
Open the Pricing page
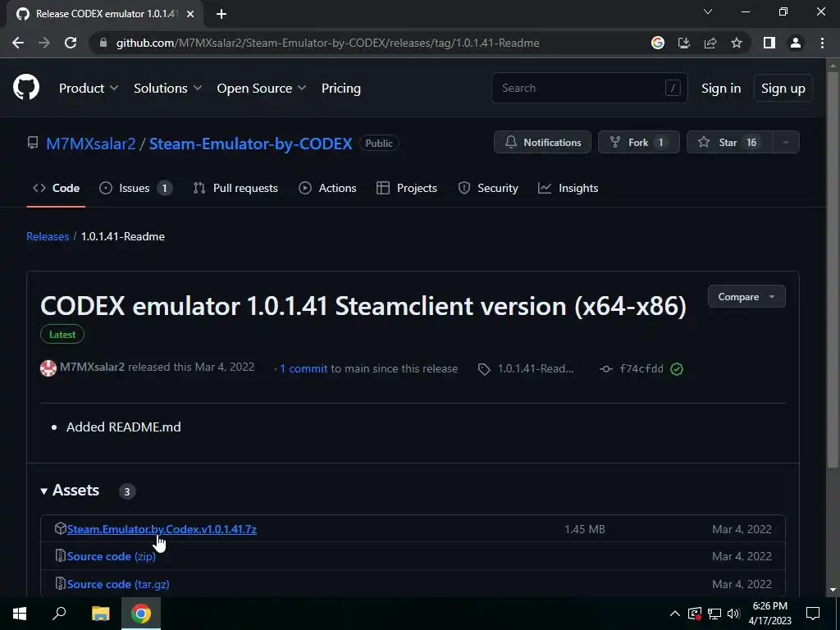coord(340,88)
